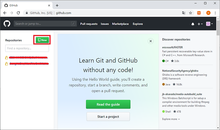Viewport: 220px width, 130px height.
Task: Click the Repositories heading
Action: [x=13, y=40]
